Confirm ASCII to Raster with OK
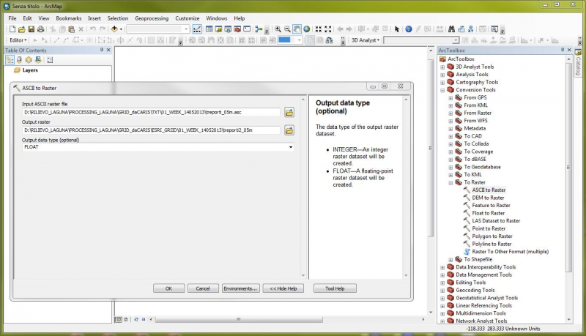Viewport: 586px width, 336px height. (x=169, y=288)
